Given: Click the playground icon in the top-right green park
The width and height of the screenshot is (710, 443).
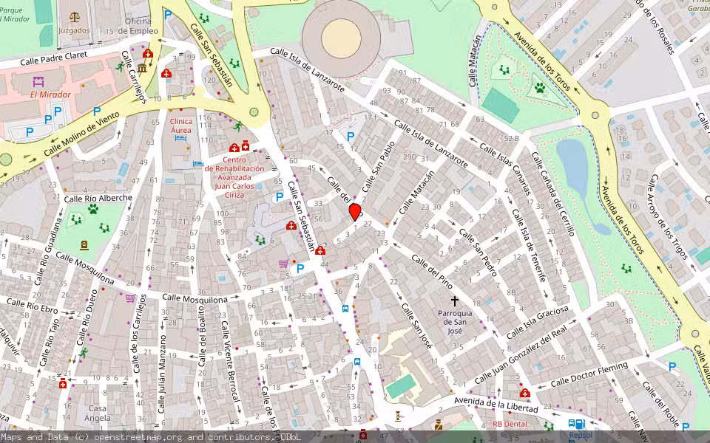Looking at the screenshot, I should tap(504, 70).
